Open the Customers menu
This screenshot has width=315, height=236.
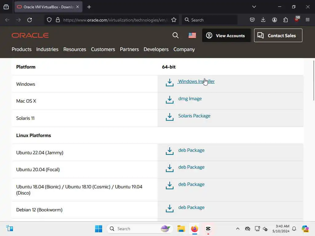tap(103, 49)
